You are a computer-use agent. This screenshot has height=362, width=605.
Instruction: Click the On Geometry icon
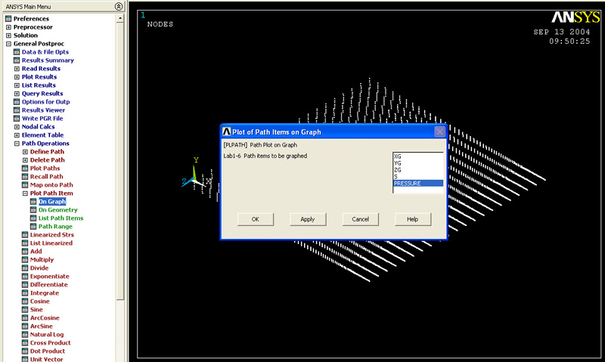coord(33,210)
